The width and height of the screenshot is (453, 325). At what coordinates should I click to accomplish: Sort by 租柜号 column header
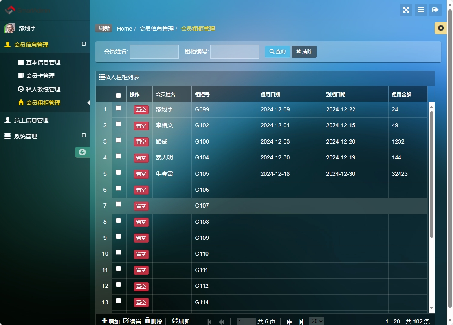[x=224, y=94]
